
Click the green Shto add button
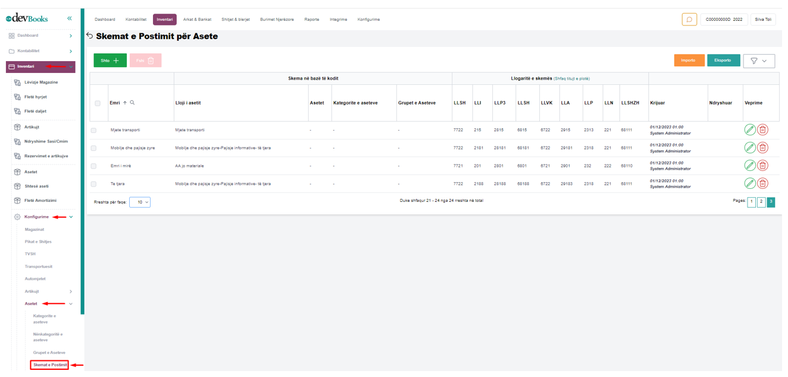[110, 61]
